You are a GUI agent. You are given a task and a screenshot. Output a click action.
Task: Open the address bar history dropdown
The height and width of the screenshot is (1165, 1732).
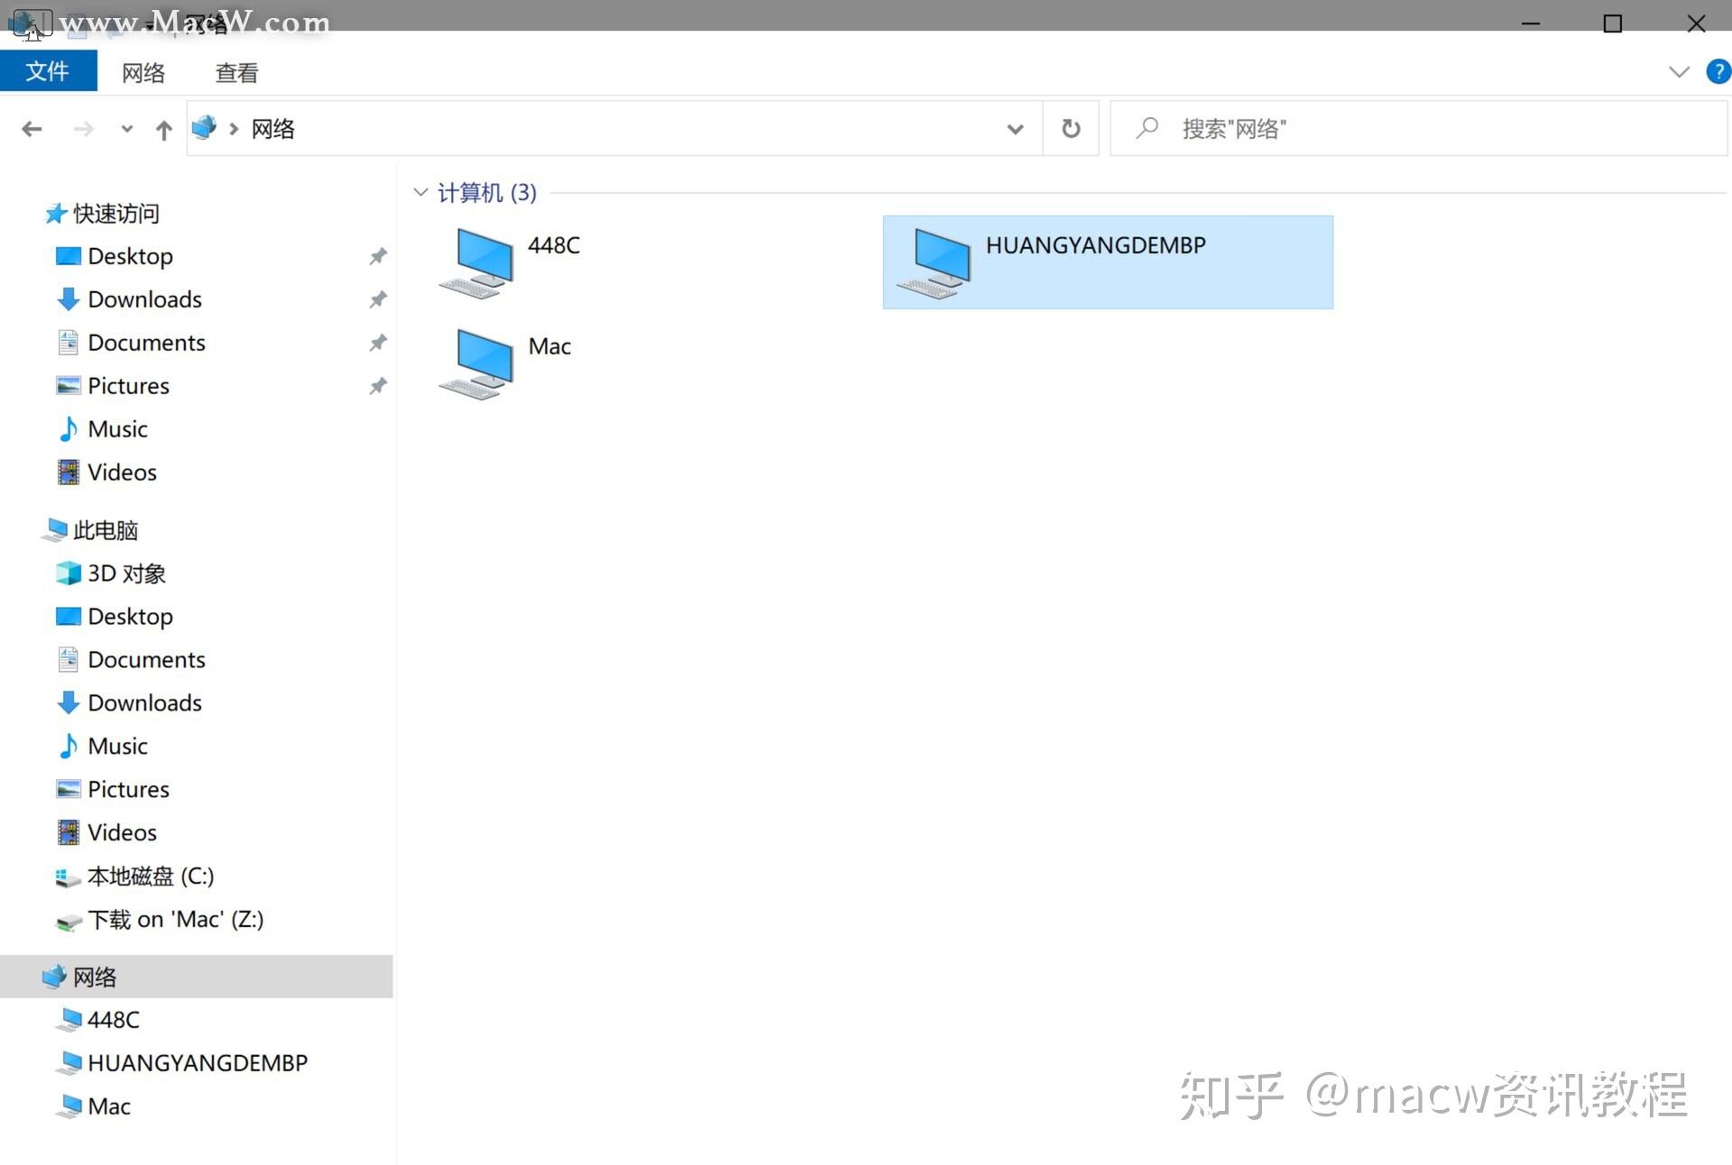click(1015, 129)
